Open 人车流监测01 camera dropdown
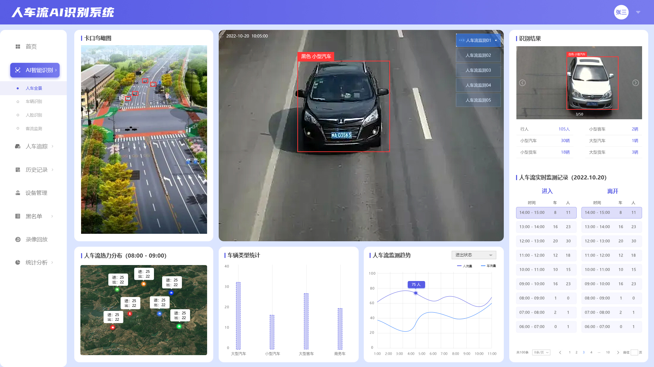 coord(478,40)
